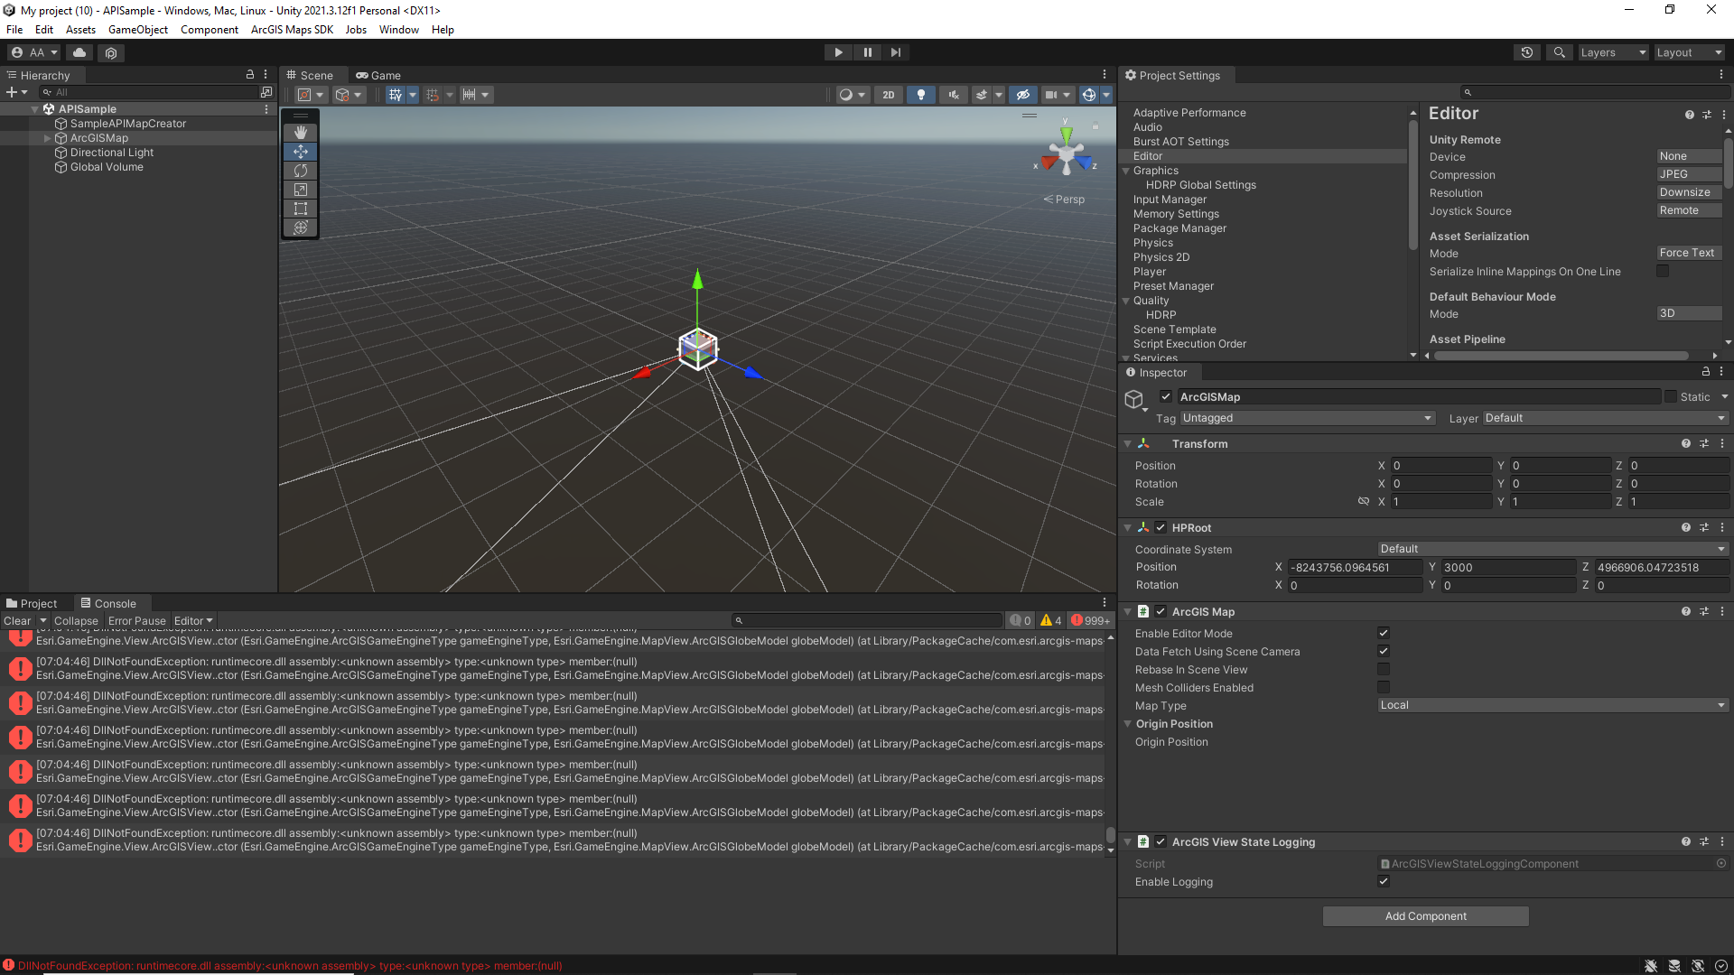Enable Mesh Colliders Enabled checkbox

point(1384,688)
